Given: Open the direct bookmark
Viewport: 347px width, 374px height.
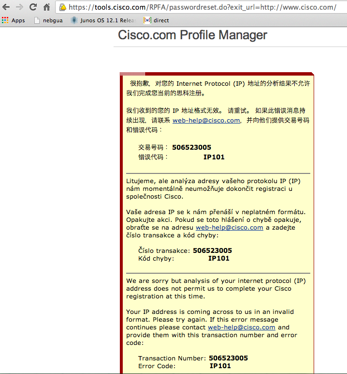Looking at the screenshot, I should 157,20.
